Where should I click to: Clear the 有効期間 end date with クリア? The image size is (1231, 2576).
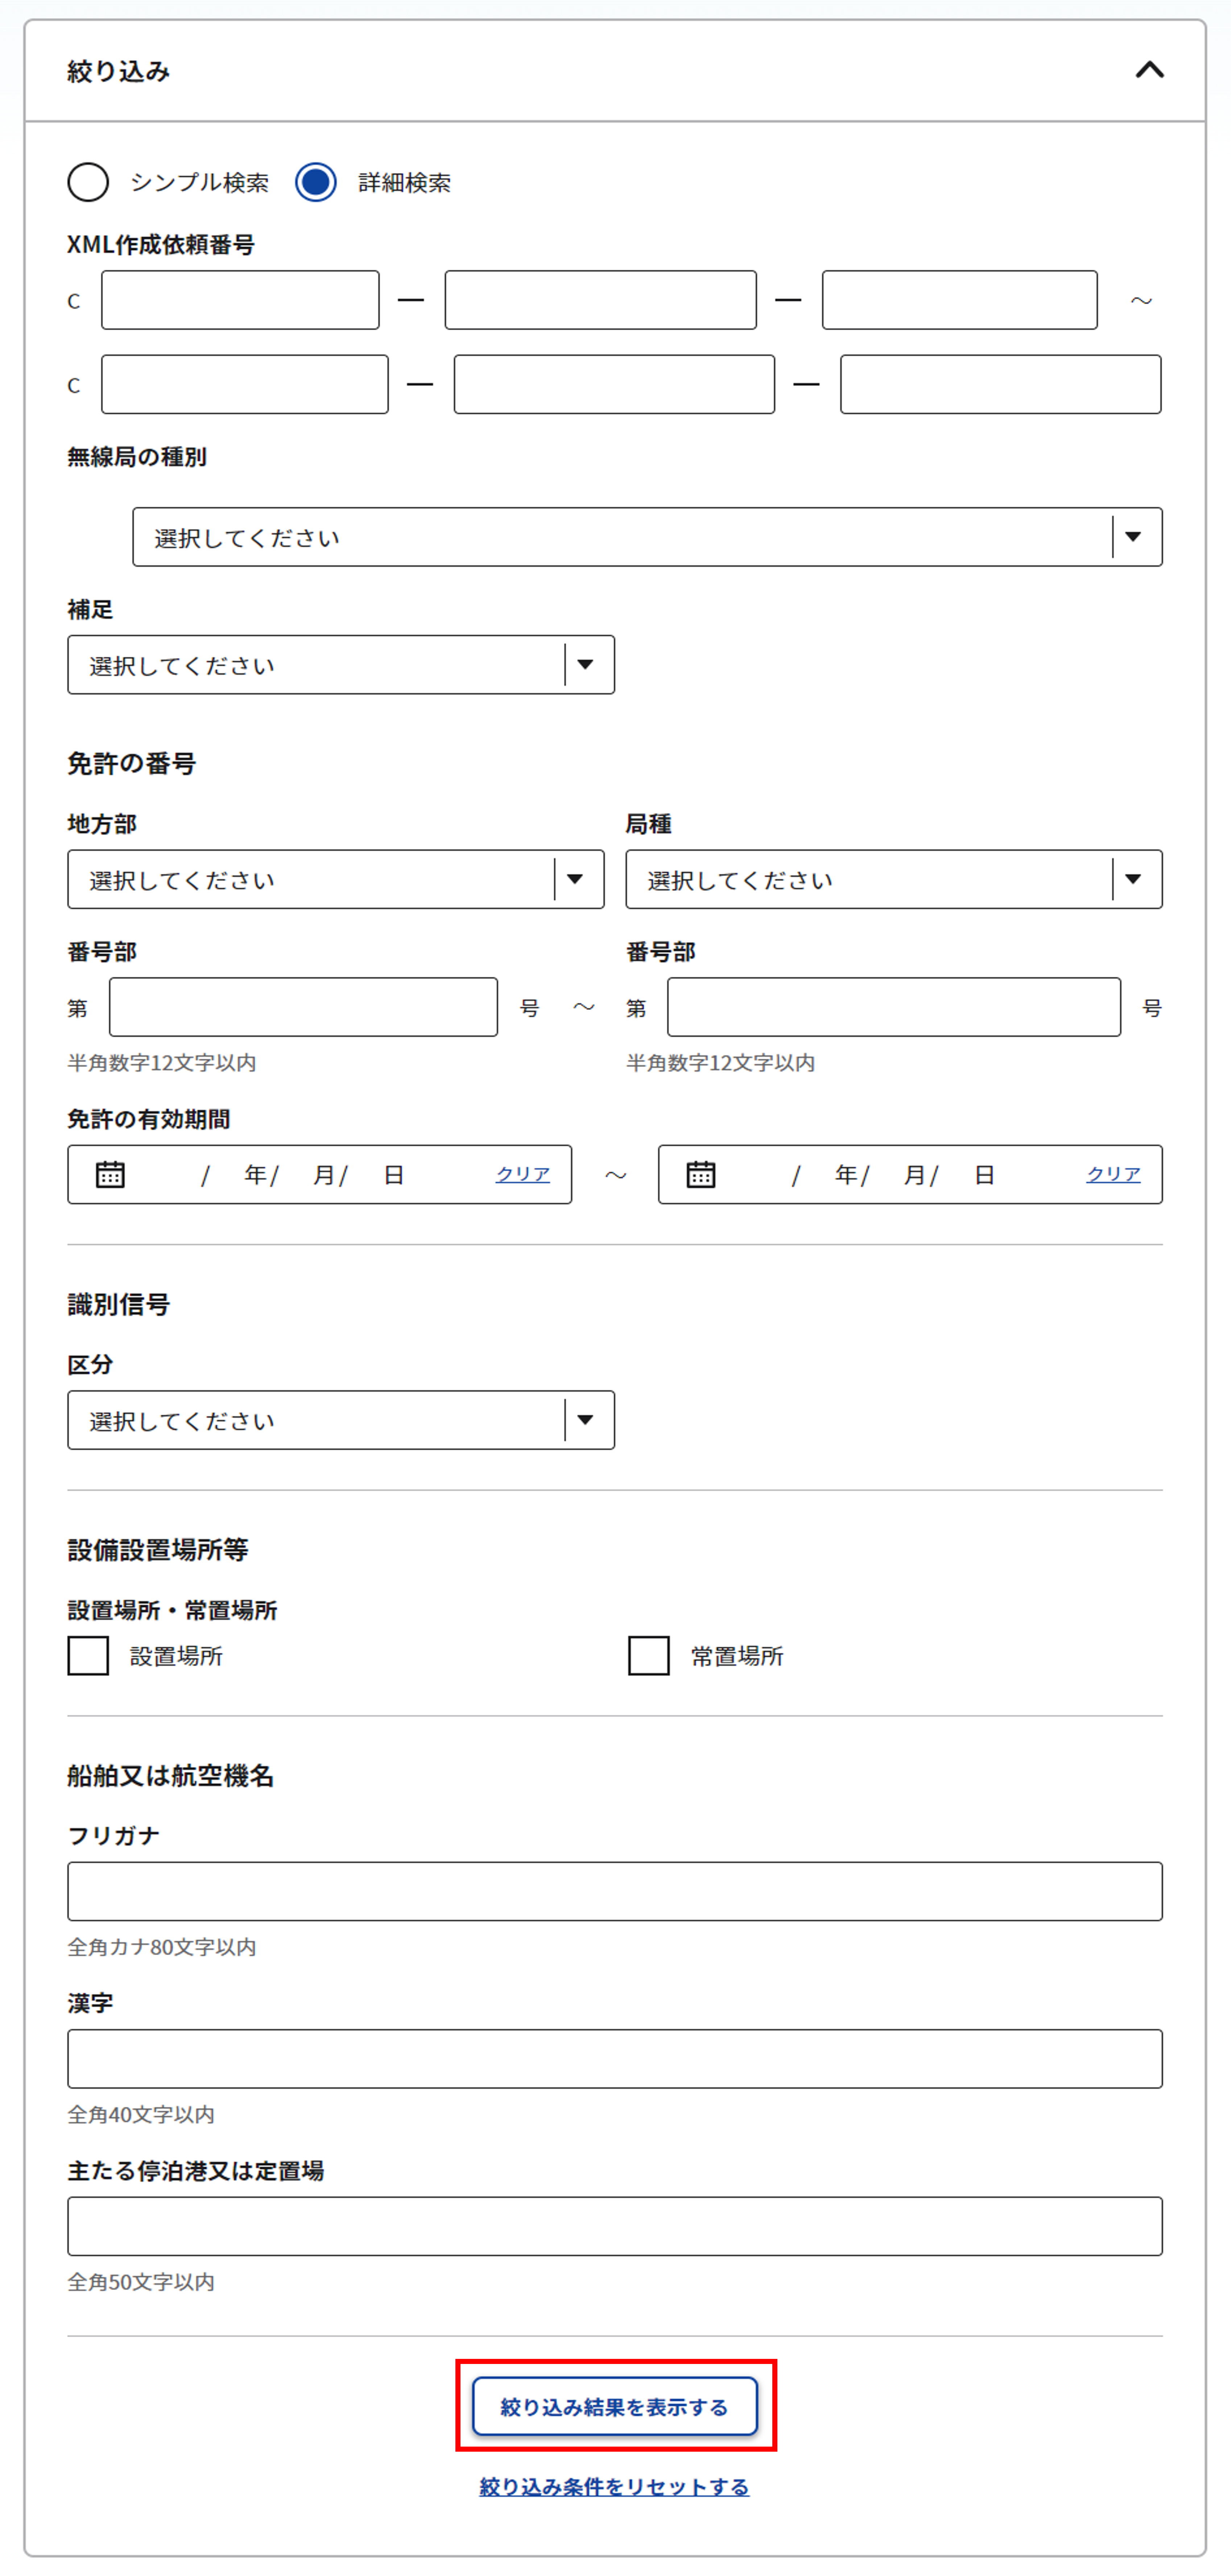point(1114,1174)
